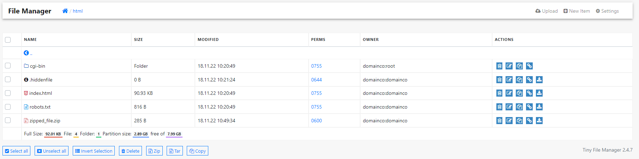Change permissions 0600 for zipped_file.zip

pos(316,121)
